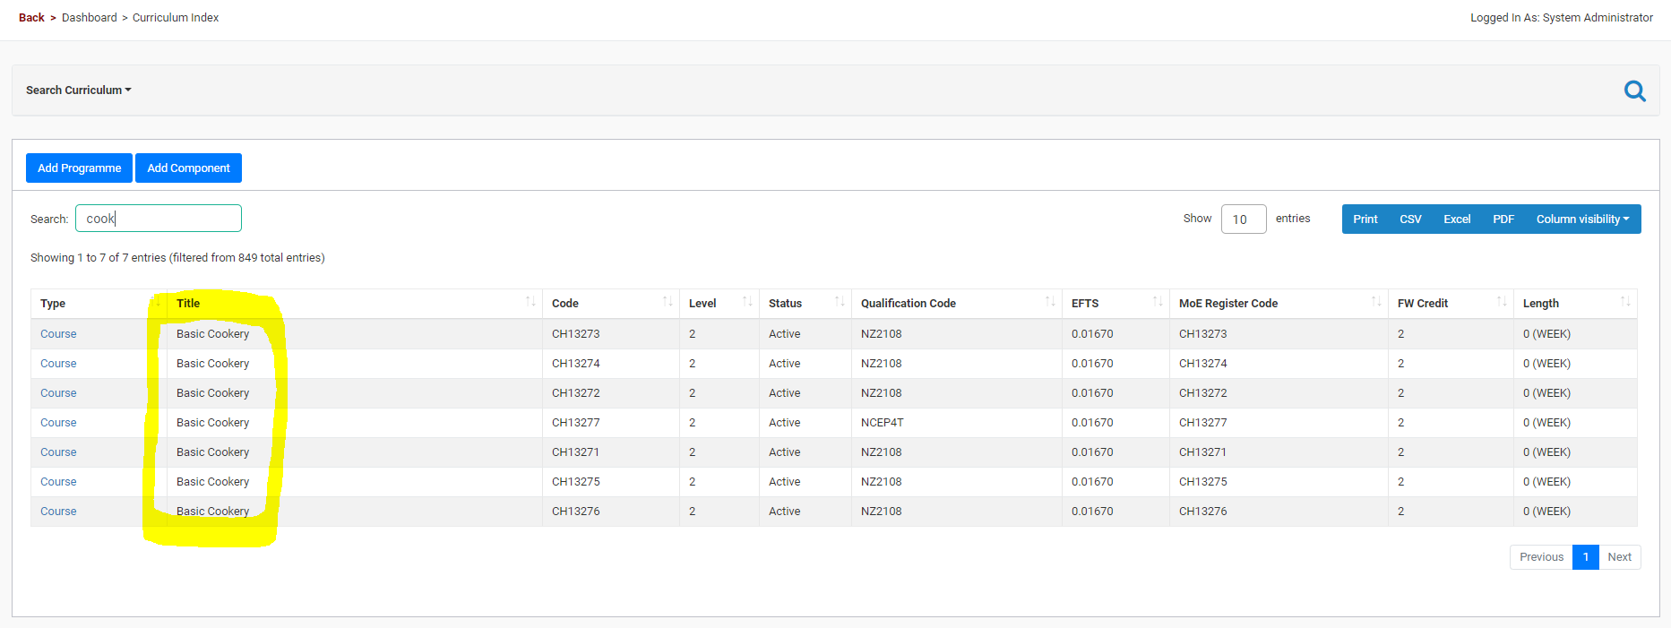Viewport: 1671px width, 628px height.
Task: Sort by Code column arrows
Action: 668,302
